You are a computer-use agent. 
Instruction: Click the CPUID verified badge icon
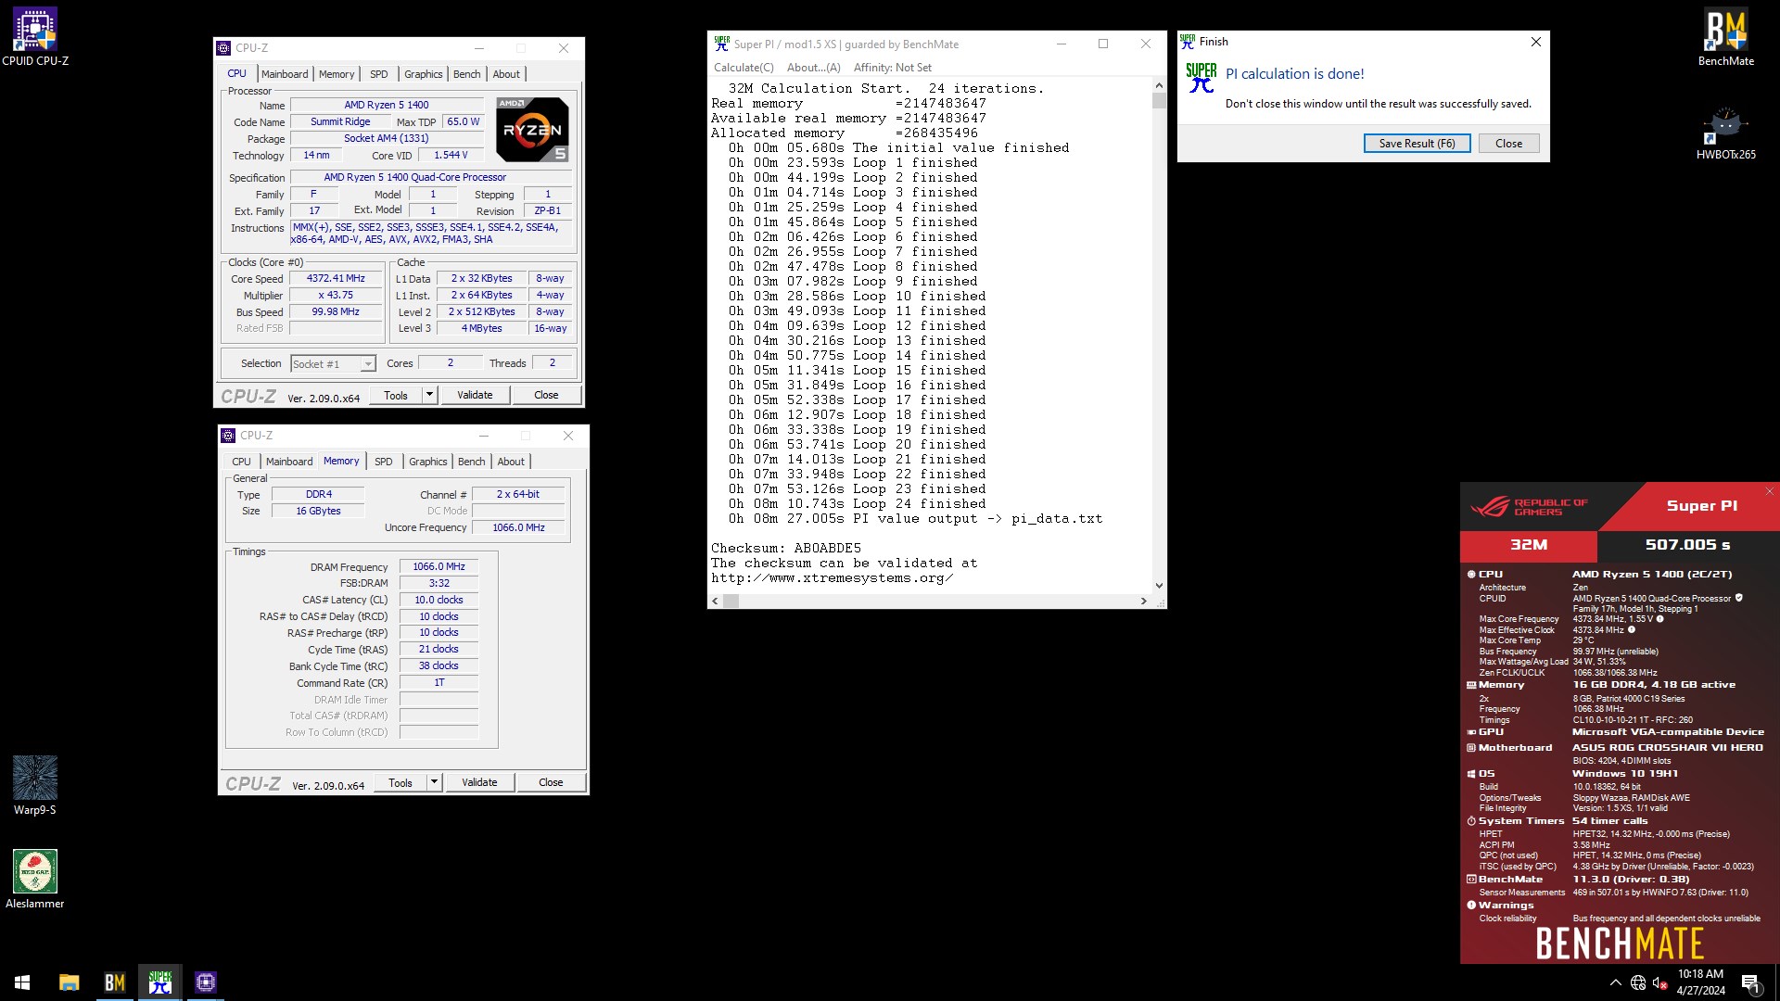(x=1739, y=598)
